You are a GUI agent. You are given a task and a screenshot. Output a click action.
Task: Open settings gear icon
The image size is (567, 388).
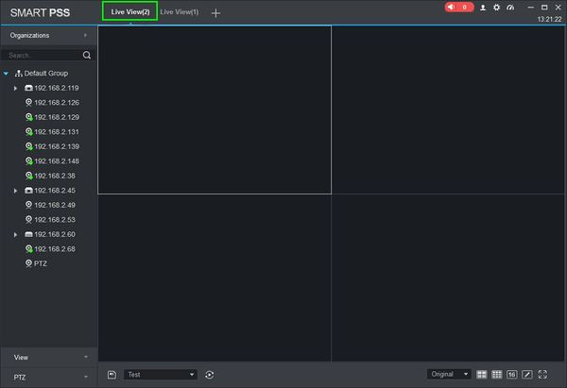click(x=496, y=8)
